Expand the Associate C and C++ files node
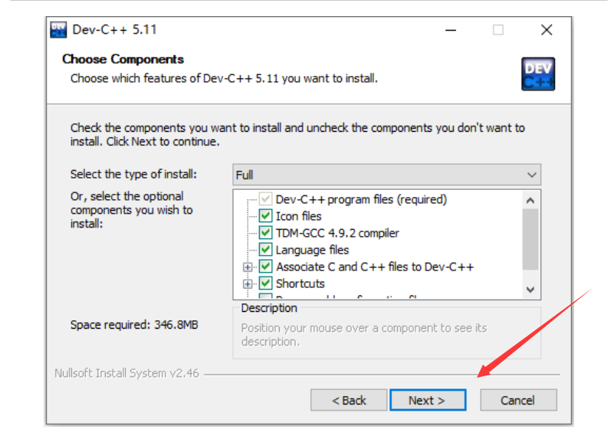Image resolution: width=614 pixels, height=439 pixels. [248, 267]
